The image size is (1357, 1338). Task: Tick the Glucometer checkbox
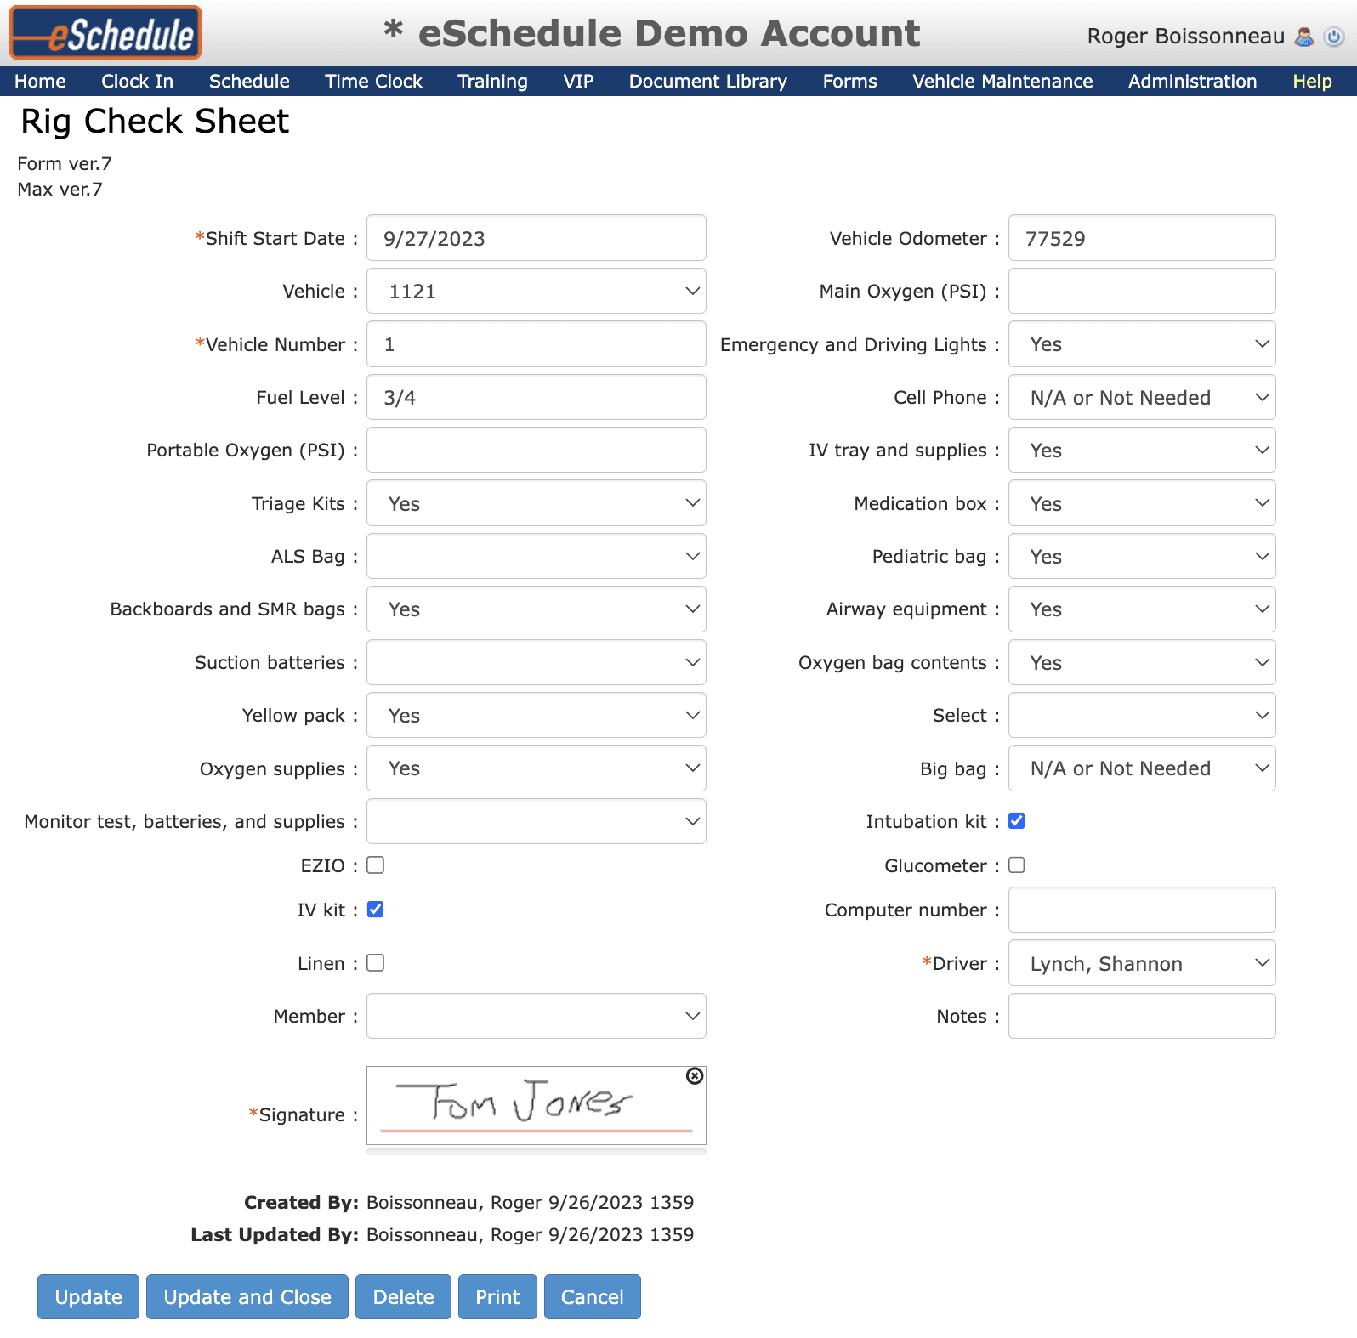1016,865
